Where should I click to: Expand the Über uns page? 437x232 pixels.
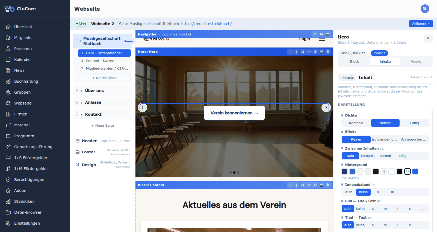pyautogui.click(x=82, y=91)
